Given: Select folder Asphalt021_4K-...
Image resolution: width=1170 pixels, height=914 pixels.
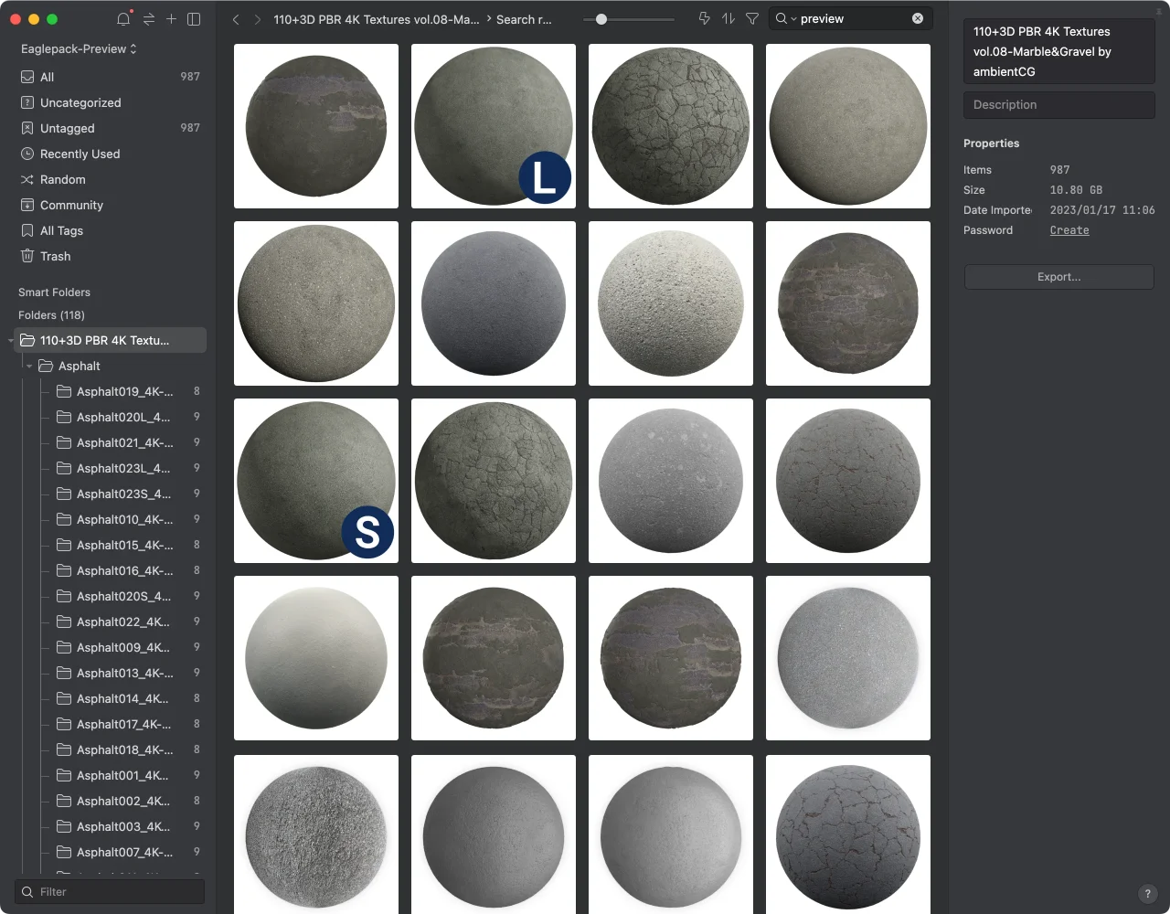Looking at the screenshot, I should click(123, 442).
